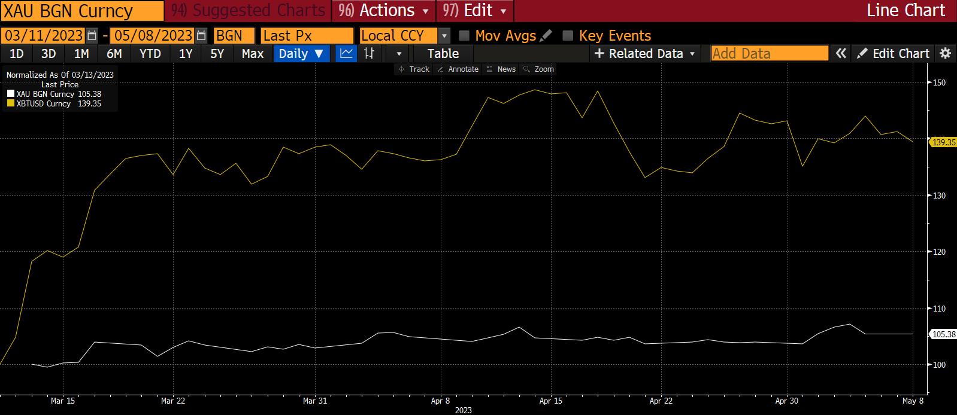The image size is (957, 415).
Task: Collapse panel with double left arrows
Action: pyautogui.click(x=841, y=54)
